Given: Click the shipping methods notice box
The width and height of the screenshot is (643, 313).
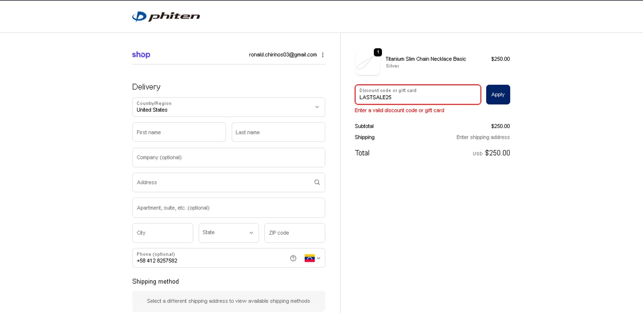Looking at the screenshot, I should coord(228,301).
